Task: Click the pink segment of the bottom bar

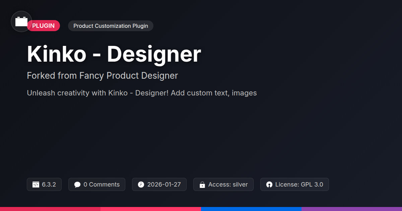Action: [x=151, y=209]
